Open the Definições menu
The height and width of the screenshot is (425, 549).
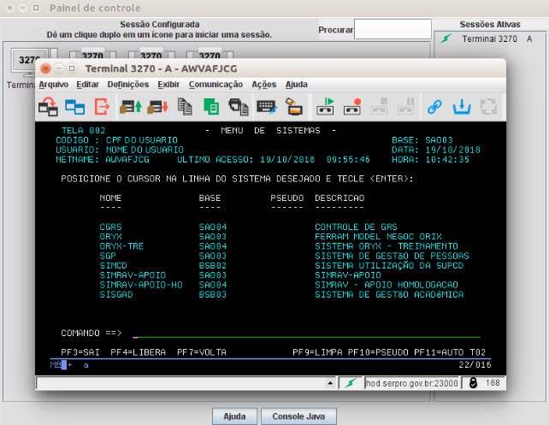(x=128, y=85)
